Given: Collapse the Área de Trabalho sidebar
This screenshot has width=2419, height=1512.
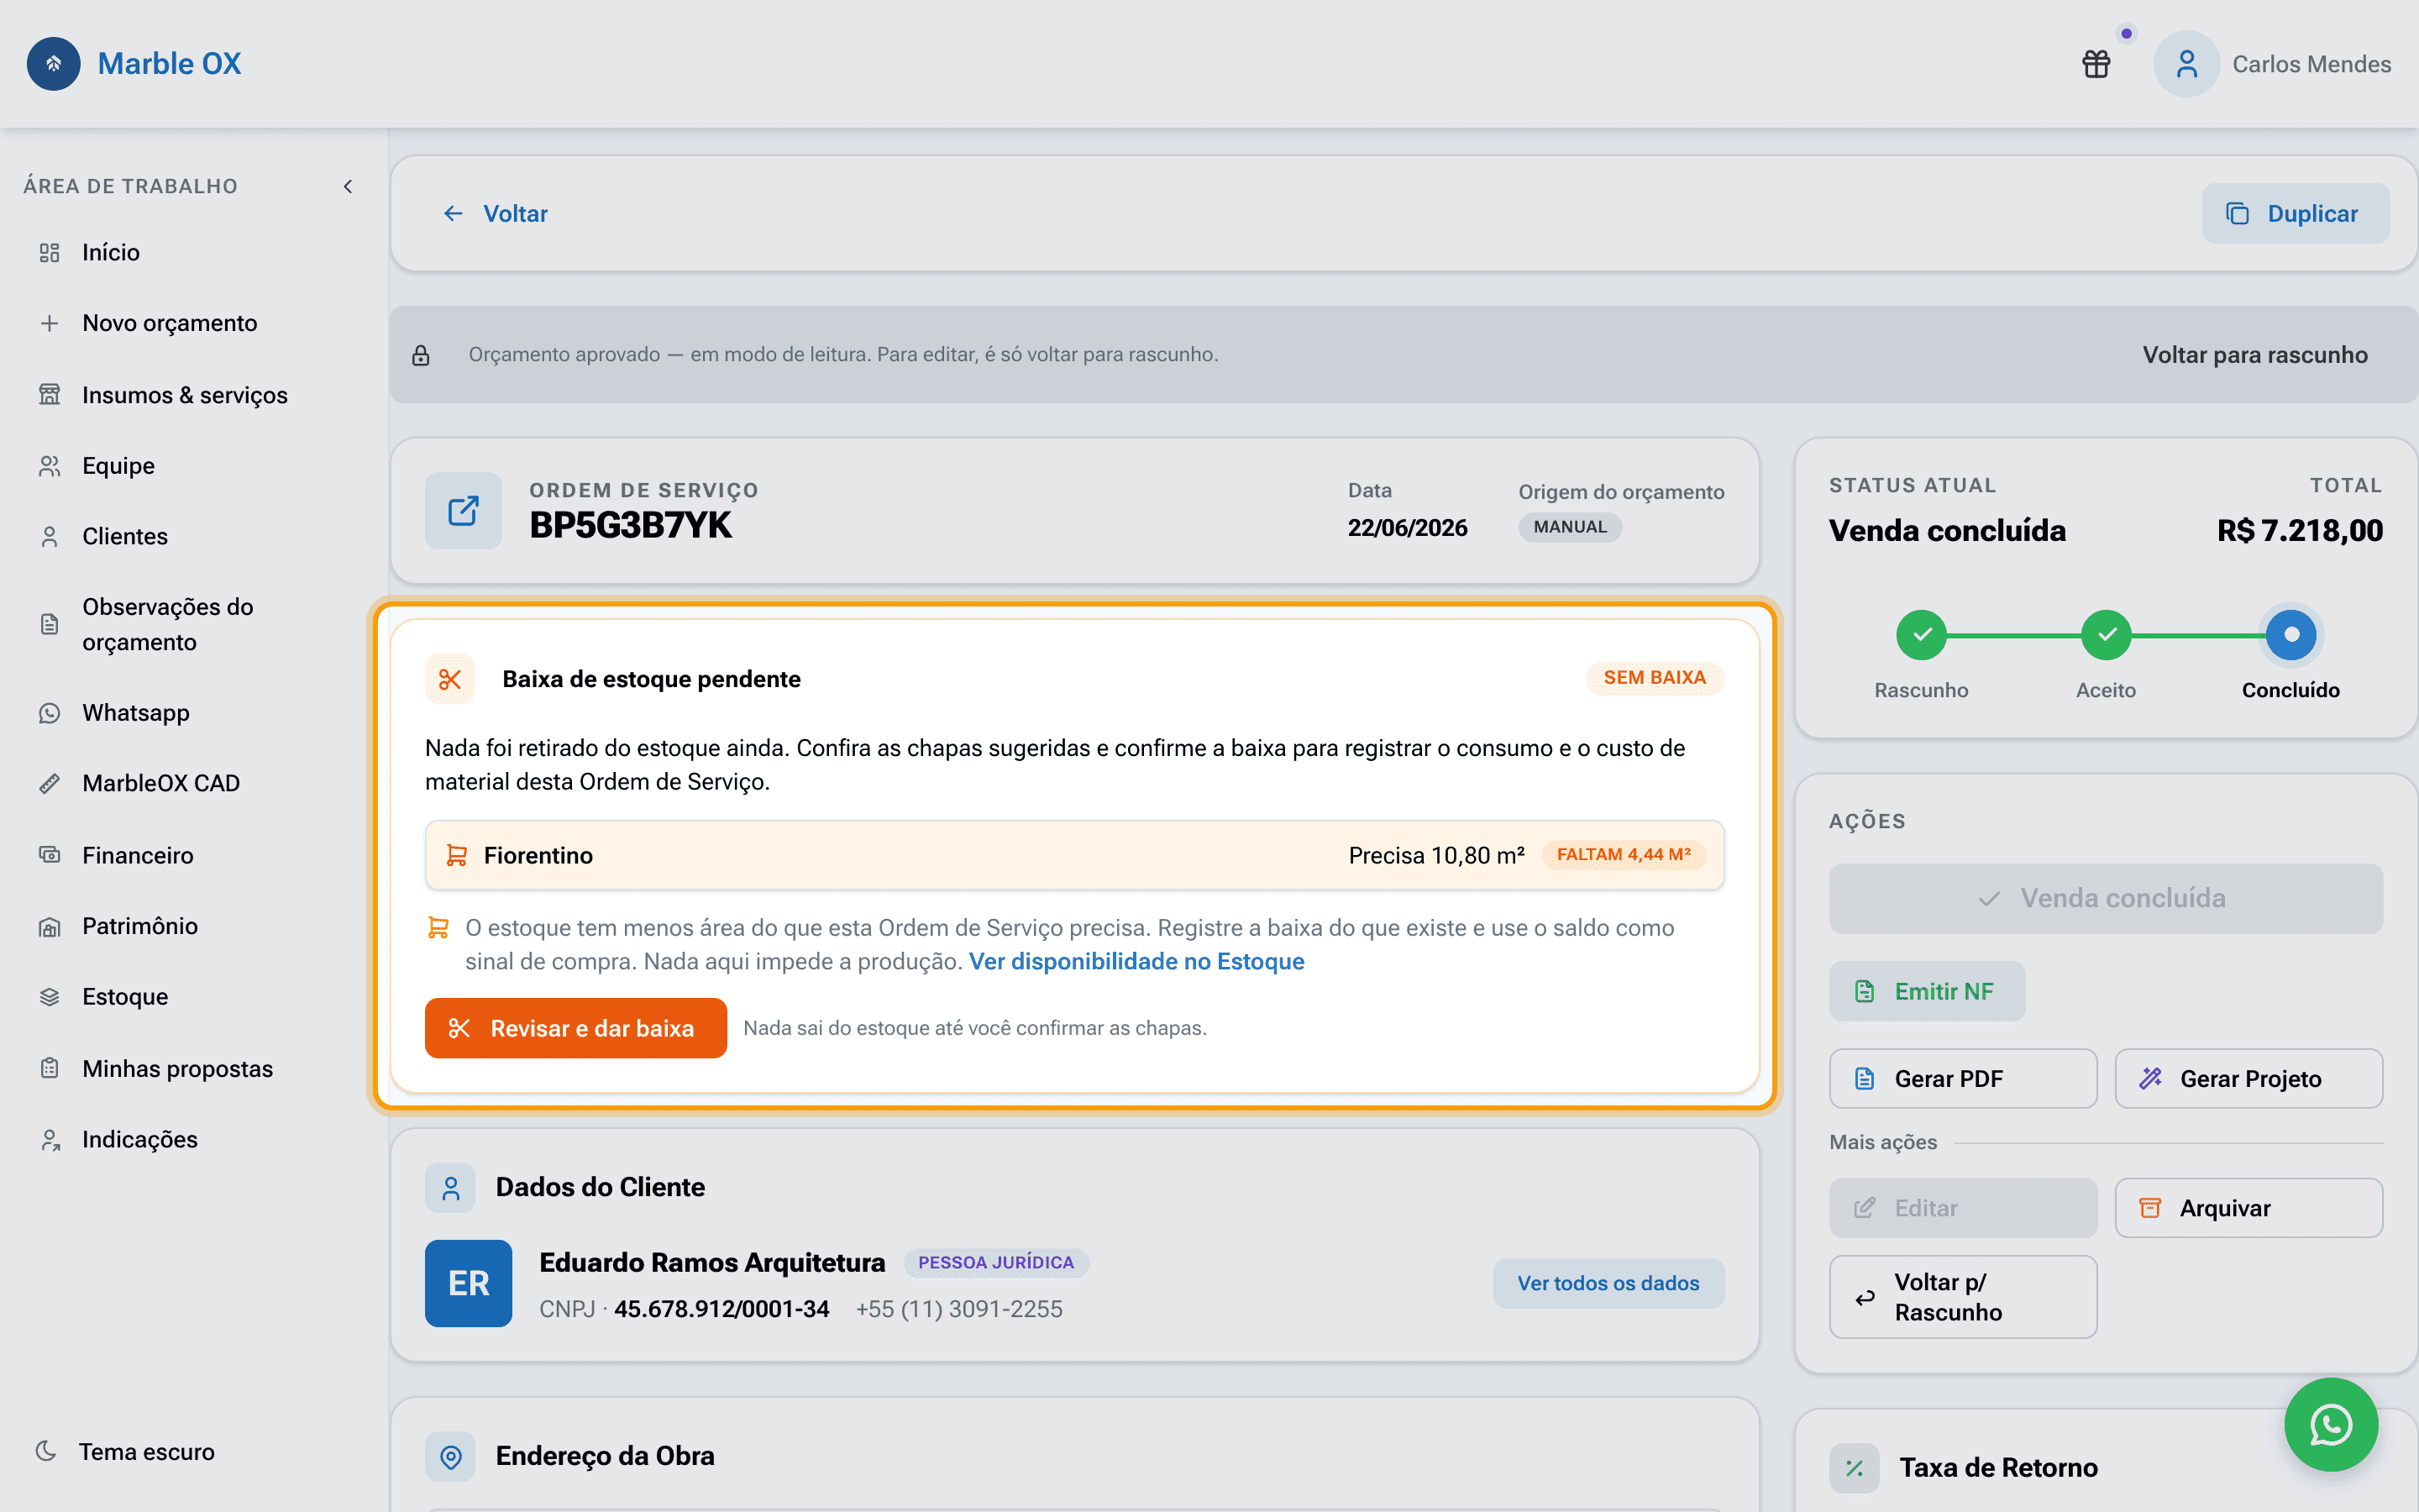Looking at the screenshot, I should coord(348,186).
